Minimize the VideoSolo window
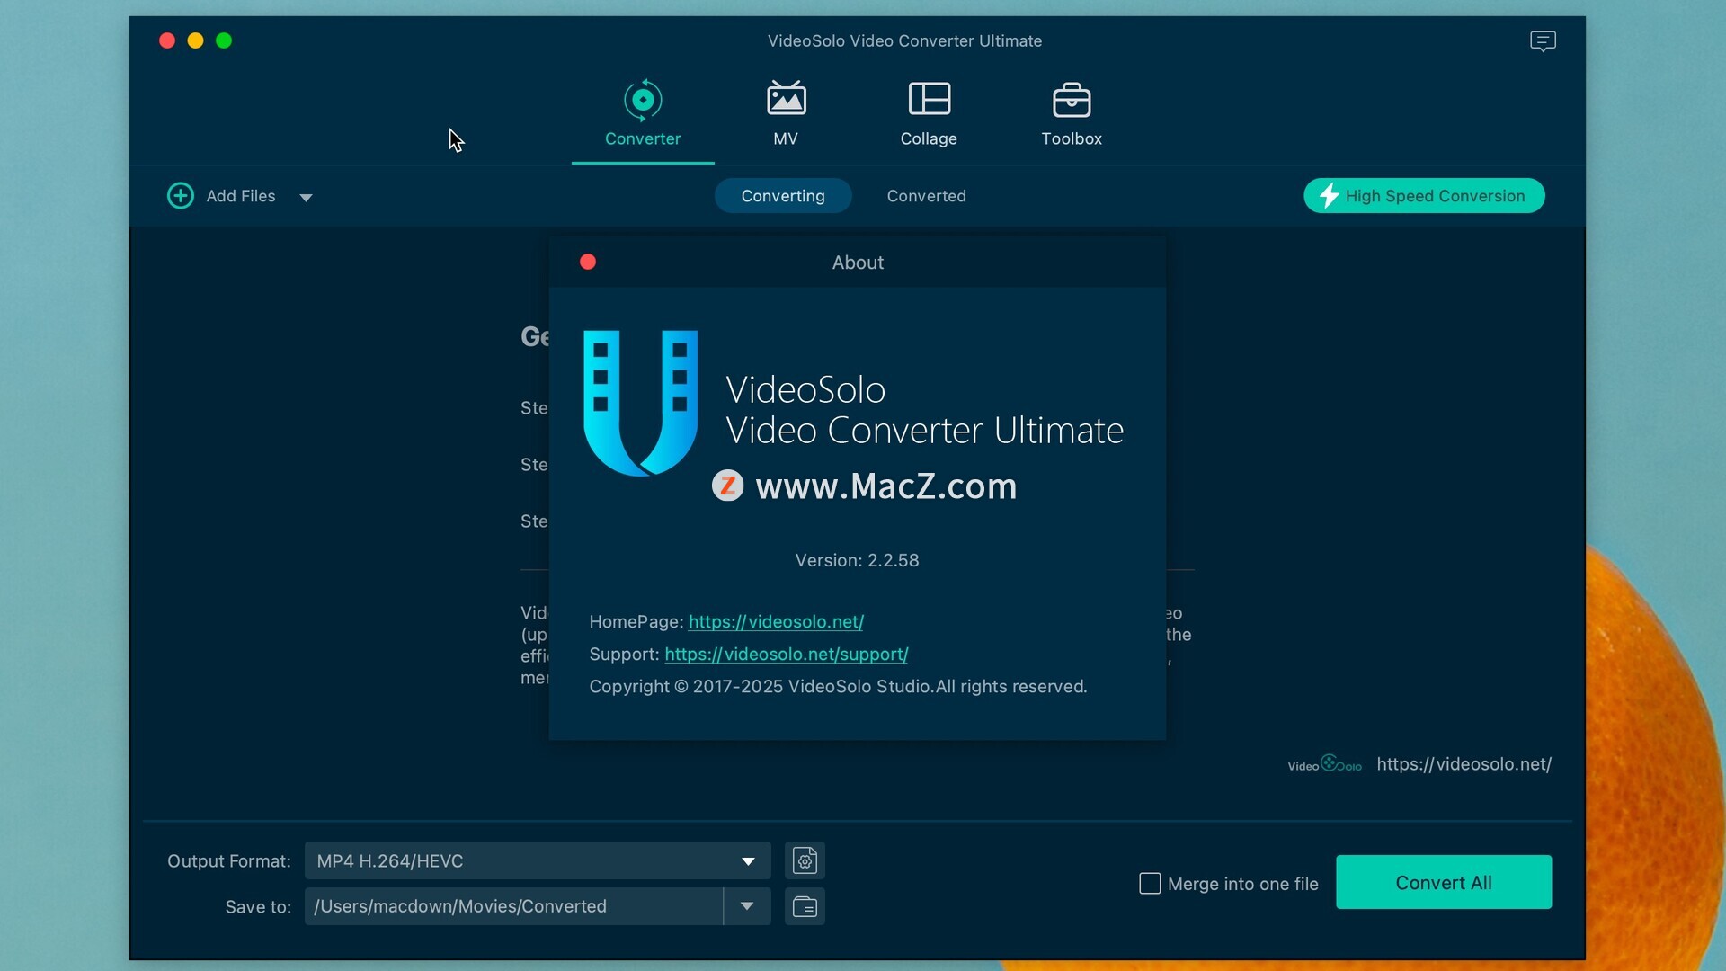1726x971 pixels. (x=195, y=40)
